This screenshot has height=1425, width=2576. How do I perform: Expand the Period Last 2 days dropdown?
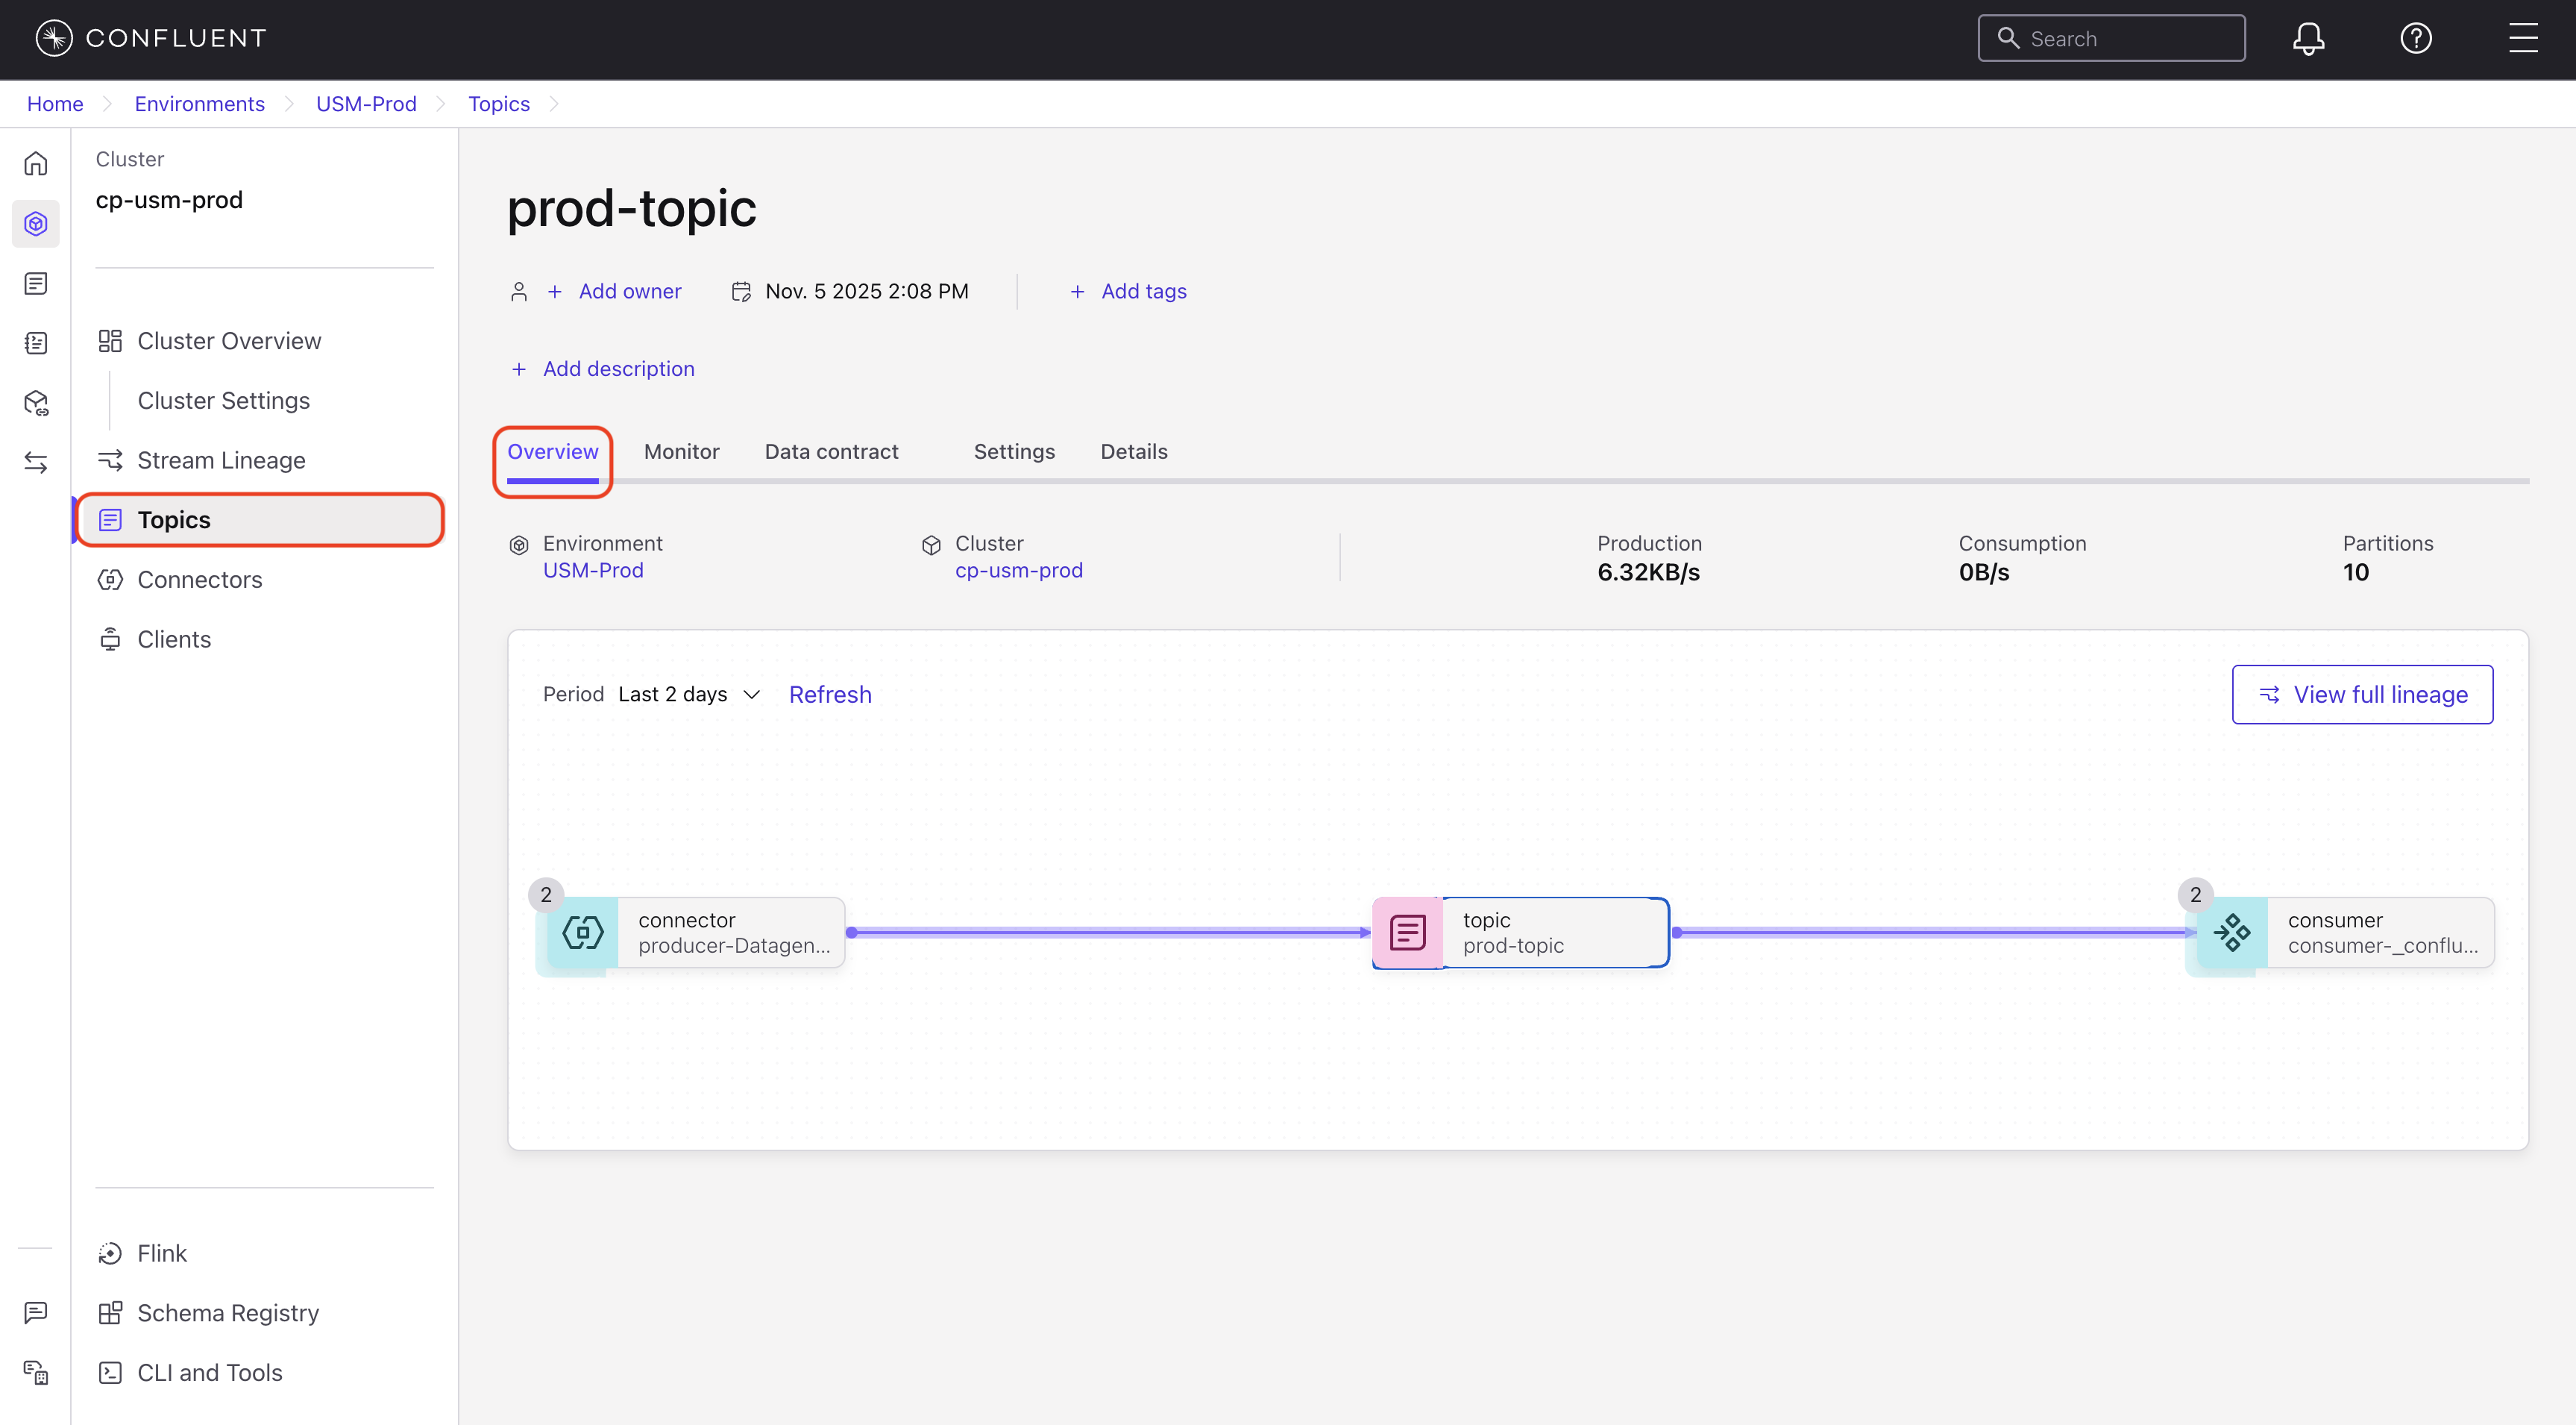click(690, 695)
